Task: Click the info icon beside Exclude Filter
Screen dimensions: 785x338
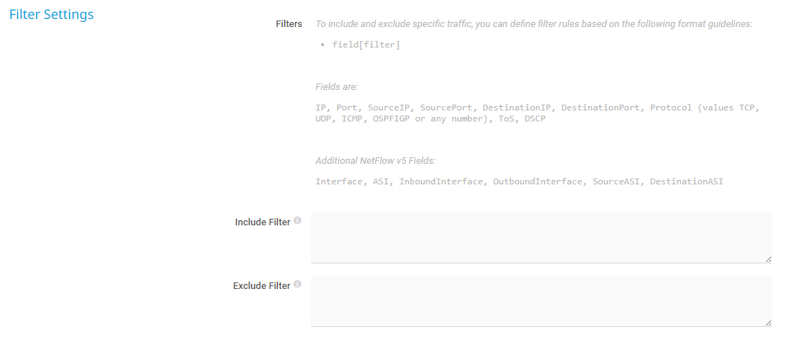Action: [x=298, y=285]
